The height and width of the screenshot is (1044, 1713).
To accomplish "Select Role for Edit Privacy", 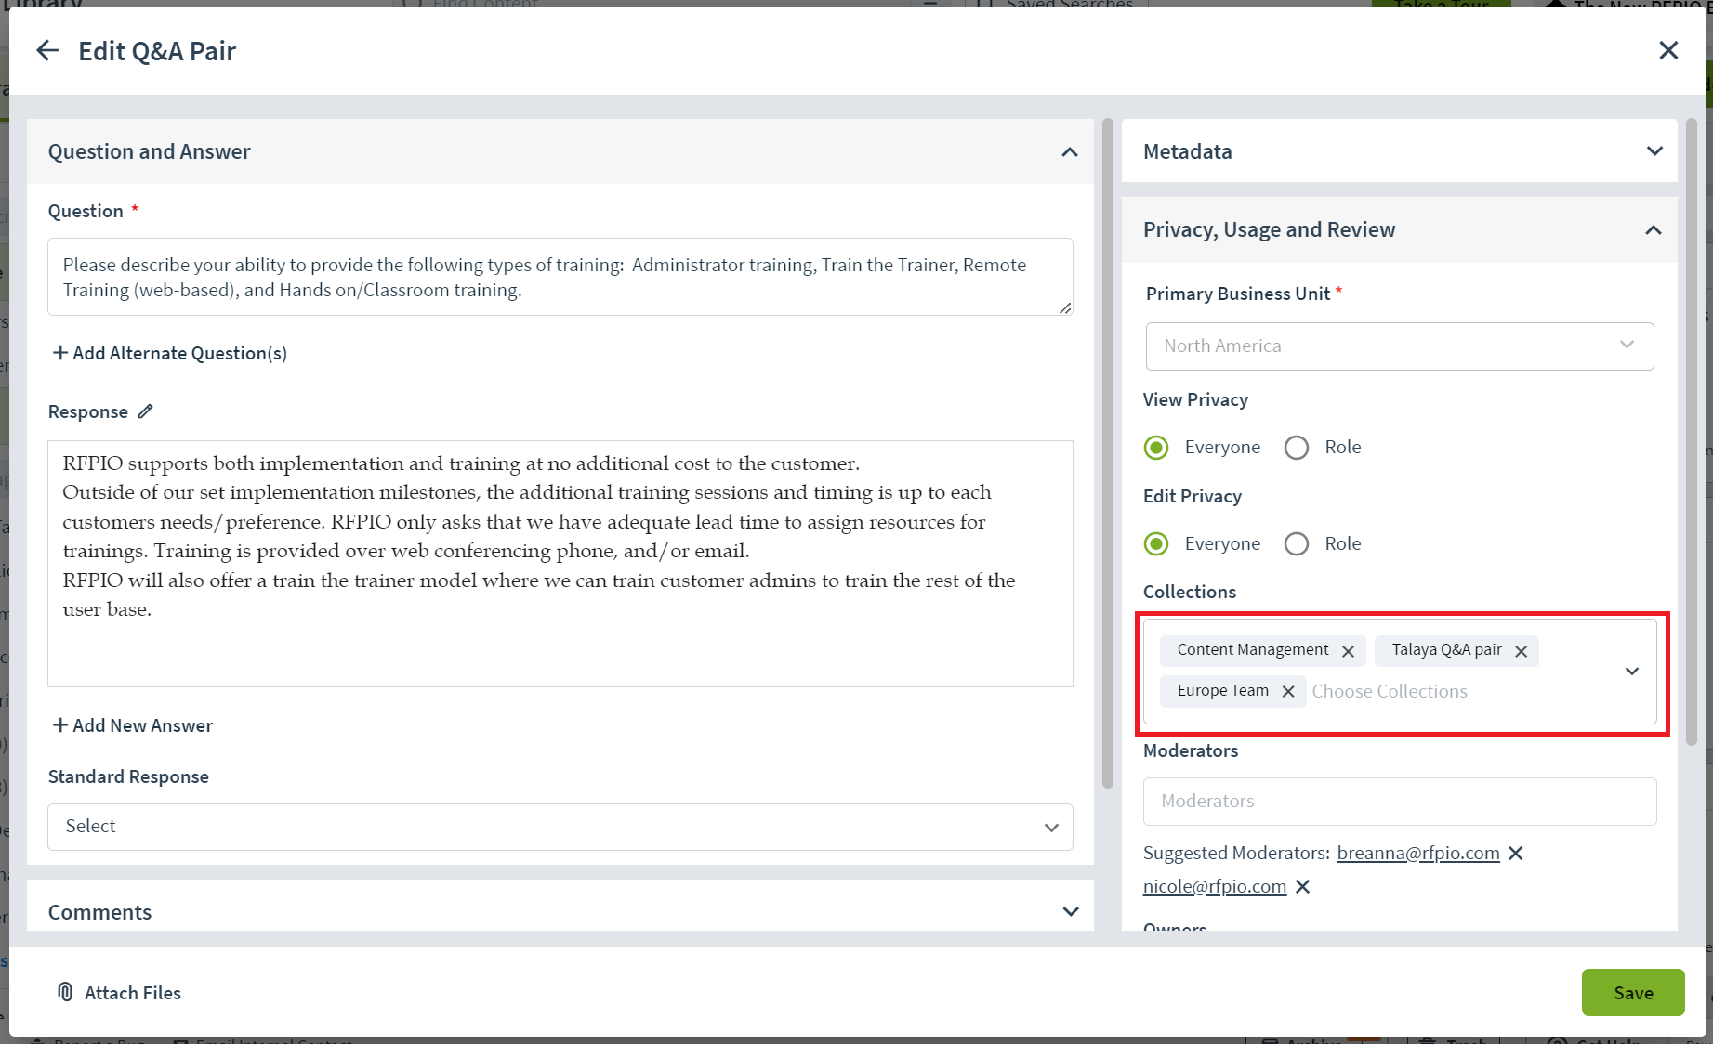I will [x=1297, y=544].
